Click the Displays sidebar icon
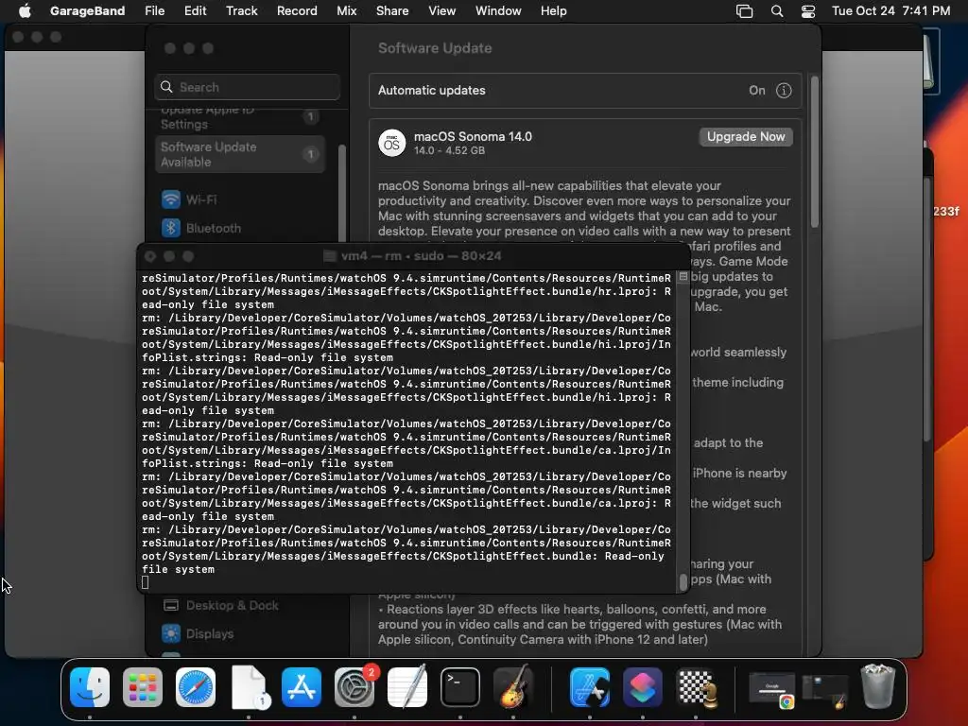The height and width of the screenshot is (726, 968). (x=171, y=633)
